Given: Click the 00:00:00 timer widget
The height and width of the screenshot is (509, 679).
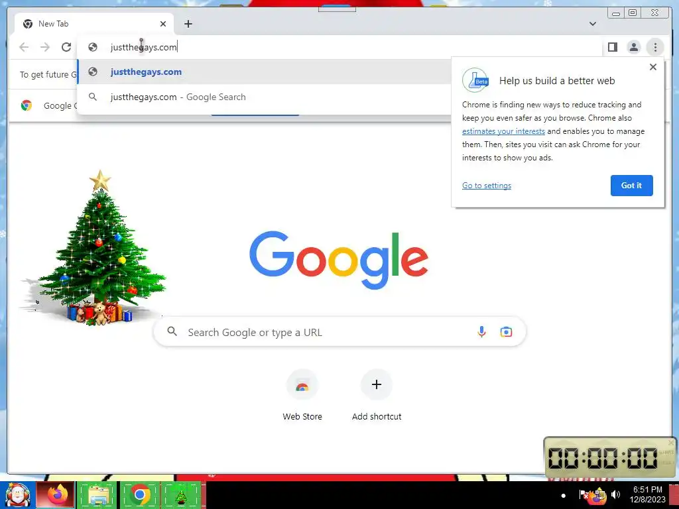Looking at the screenshot, I should 610,457.
